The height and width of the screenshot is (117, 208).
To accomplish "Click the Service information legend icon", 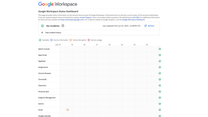I will click(51, 40).
